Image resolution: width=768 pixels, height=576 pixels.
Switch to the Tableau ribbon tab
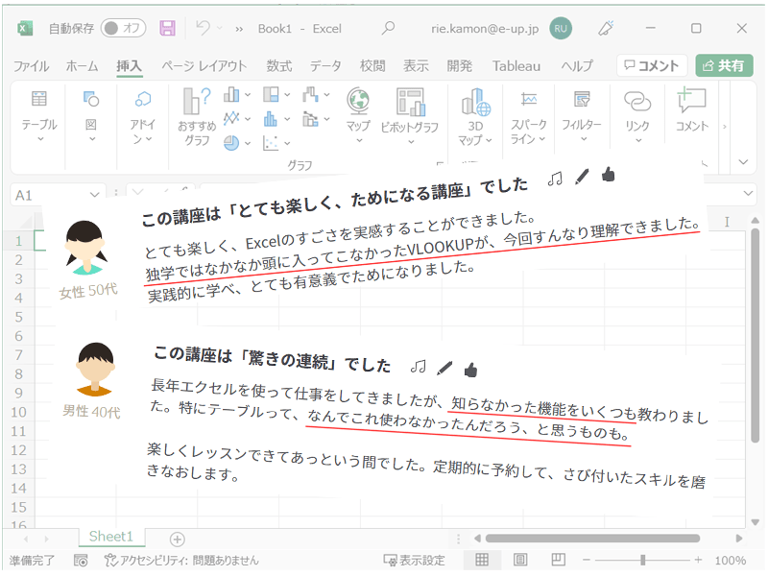516,66
